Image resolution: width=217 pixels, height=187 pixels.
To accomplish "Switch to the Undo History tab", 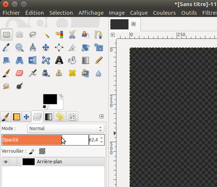I will point(60,116).
